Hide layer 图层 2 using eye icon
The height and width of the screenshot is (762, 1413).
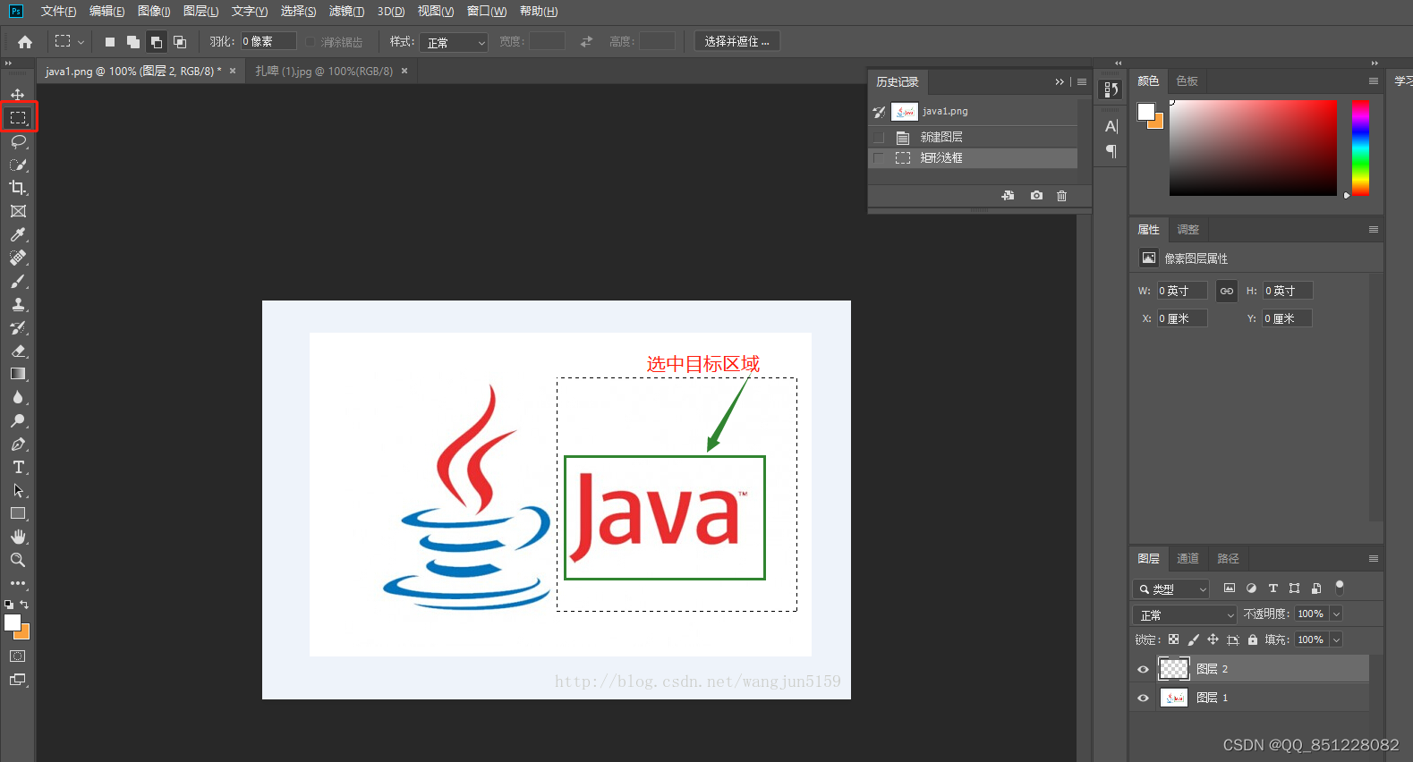pyautogui.click(x=1143, y=669)
